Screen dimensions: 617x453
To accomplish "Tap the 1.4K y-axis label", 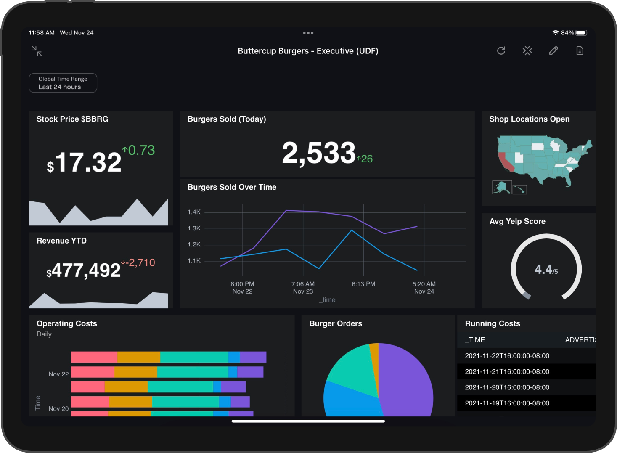I will click(x=194, y=212).
